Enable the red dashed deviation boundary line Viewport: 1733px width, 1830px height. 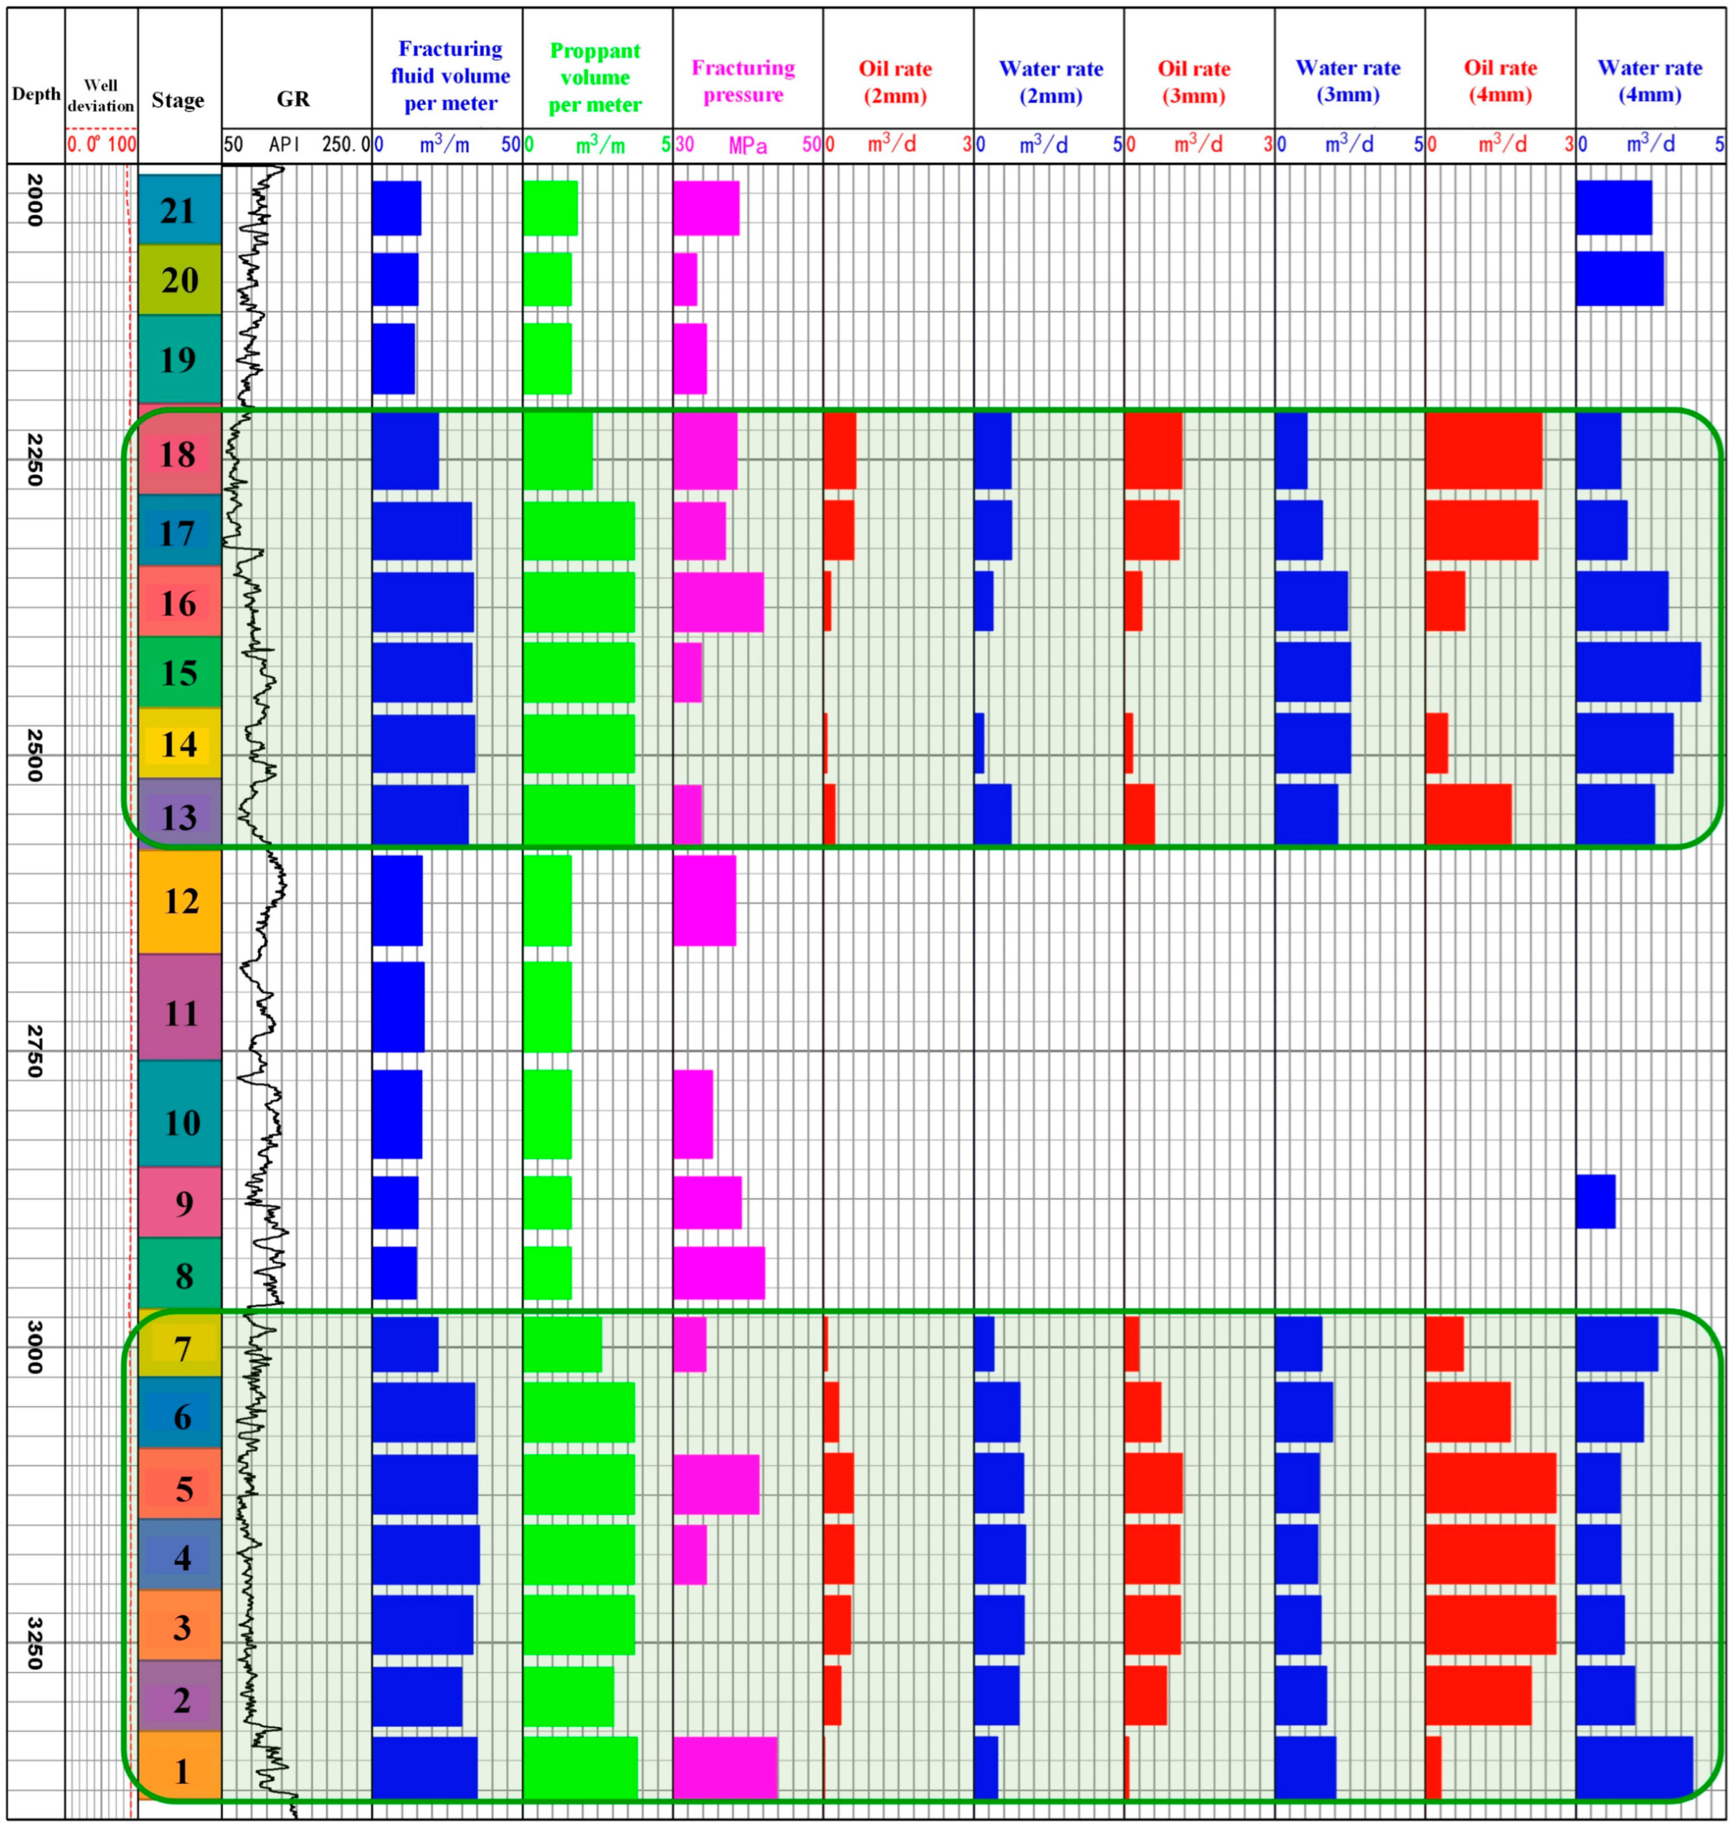(x=129, y=647)
